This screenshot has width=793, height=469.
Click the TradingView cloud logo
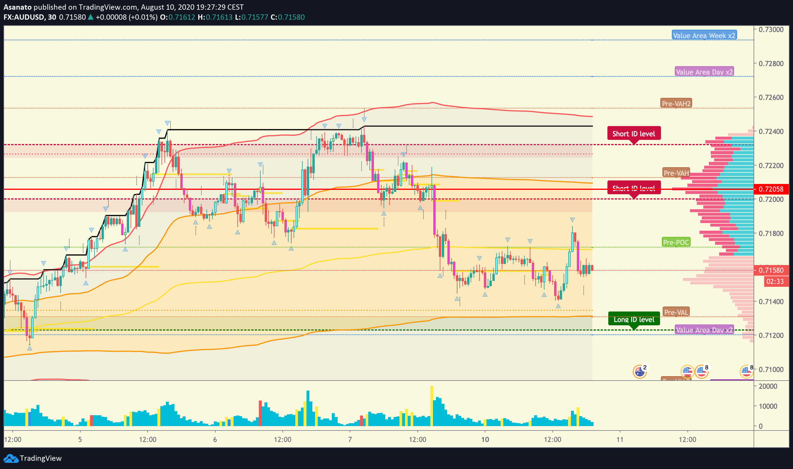(11, 458)
